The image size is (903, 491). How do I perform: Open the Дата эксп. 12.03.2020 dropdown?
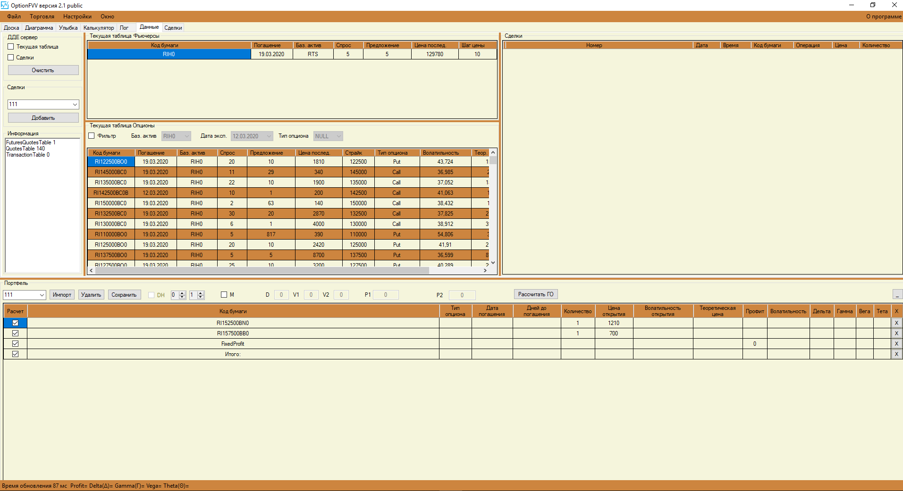coord(252,136)
